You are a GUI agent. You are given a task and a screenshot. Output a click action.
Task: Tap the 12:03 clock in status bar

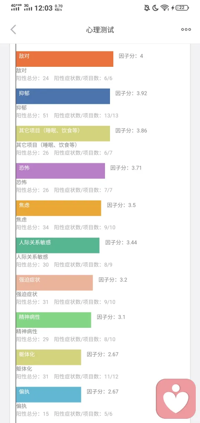coord(44,8)
